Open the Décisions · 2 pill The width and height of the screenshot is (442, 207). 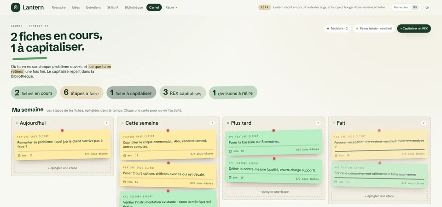click(337, 29)
